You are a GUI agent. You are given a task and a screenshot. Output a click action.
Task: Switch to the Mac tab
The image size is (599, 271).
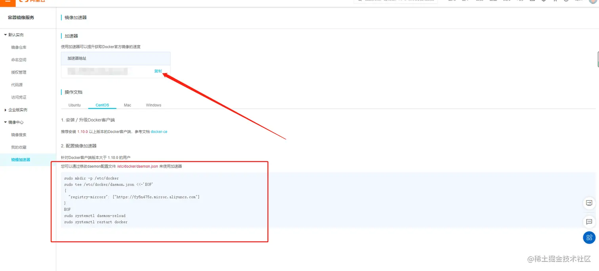coord(127,105)
